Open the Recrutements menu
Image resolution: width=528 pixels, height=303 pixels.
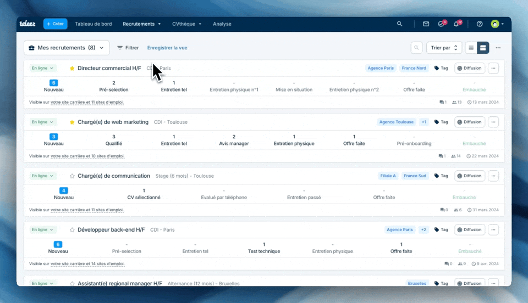tap(141, 24)
